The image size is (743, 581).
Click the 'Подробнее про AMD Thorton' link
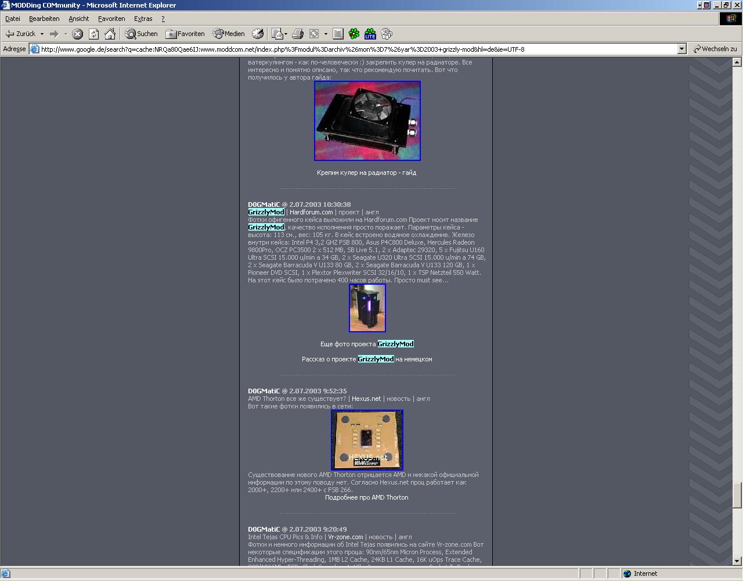(x=366, y=497)
